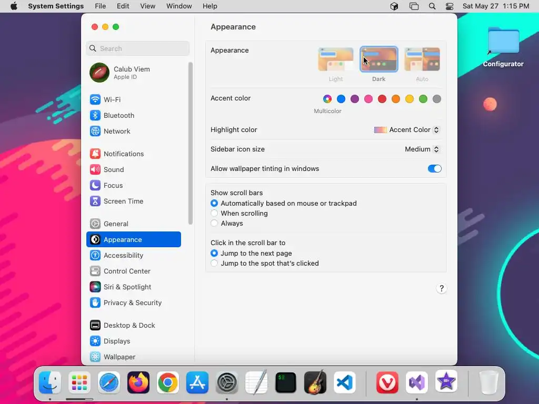The width and height of the screenshot is (539, 404).
Task: Select Multicolor accent color
Action: click(x=327, y=99)
